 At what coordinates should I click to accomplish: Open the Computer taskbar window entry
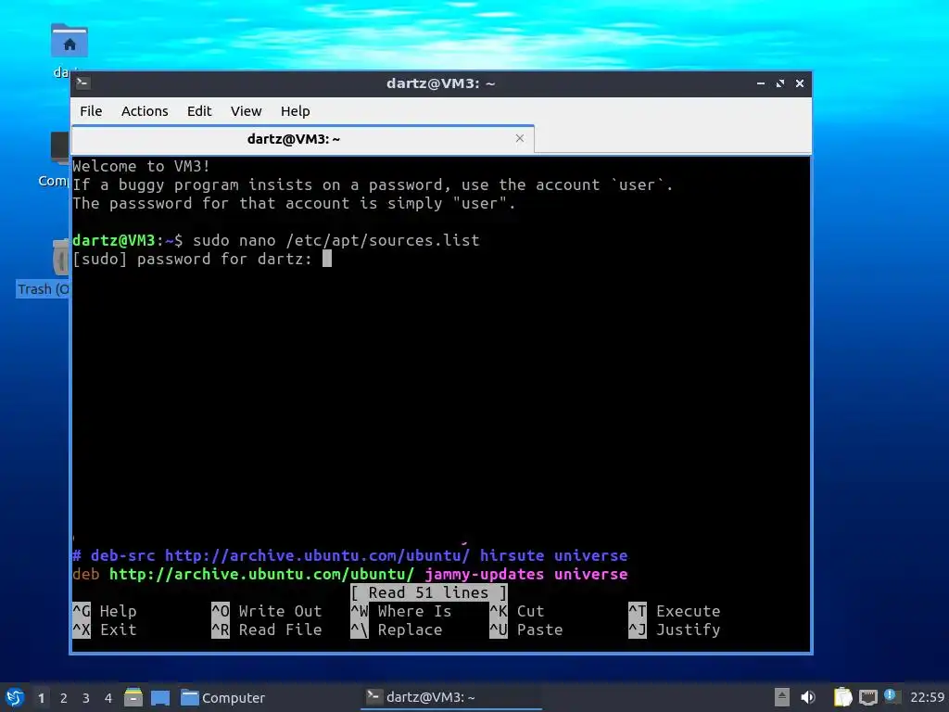(222, 698)
